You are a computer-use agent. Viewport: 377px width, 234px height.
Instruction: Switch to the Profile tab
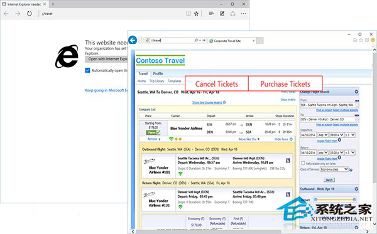pos(158,73)
